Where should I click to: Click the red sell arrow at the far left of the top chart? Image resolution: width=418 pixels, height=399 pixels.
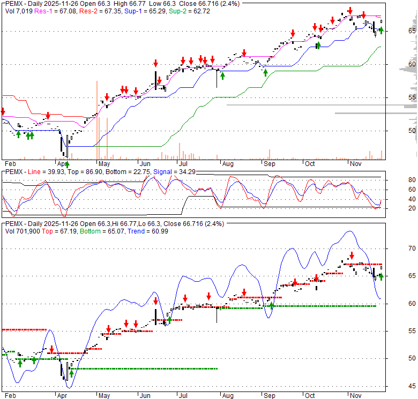point(3,111)
